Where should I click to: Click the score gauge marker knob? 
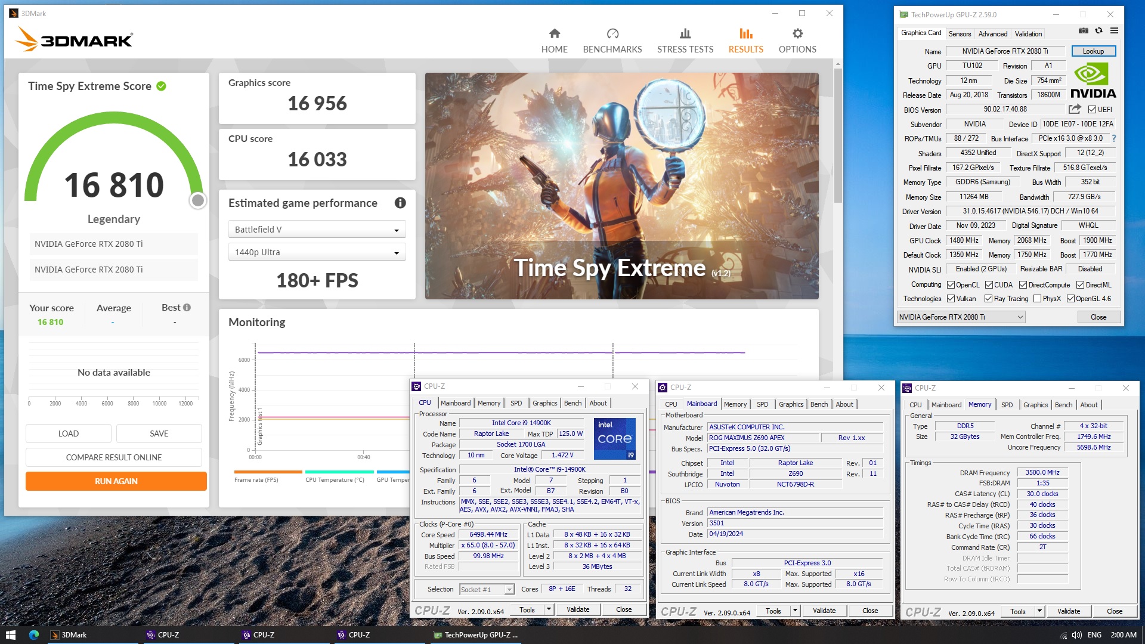pos(198,200)
